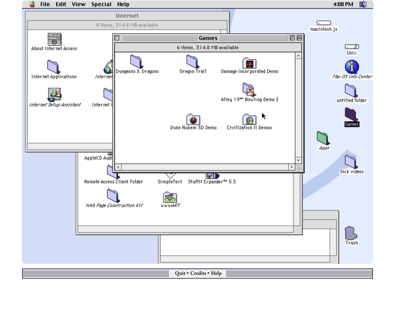Image resolution: width=395 pixels, height=321 pixels.
Task: Collapse the Games window with windowshade box
Action: tap(299, 38)
